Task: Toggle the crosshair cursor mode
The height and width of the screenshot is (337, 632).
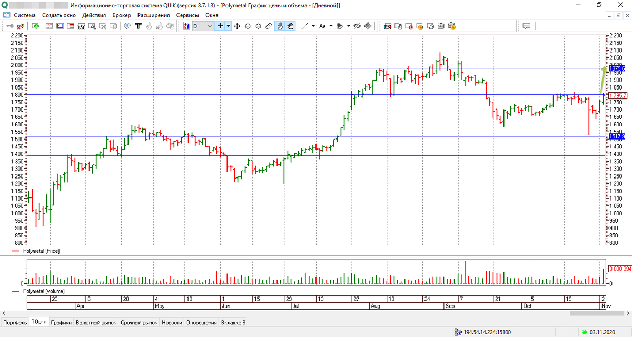Action: (x=221, y=26)
